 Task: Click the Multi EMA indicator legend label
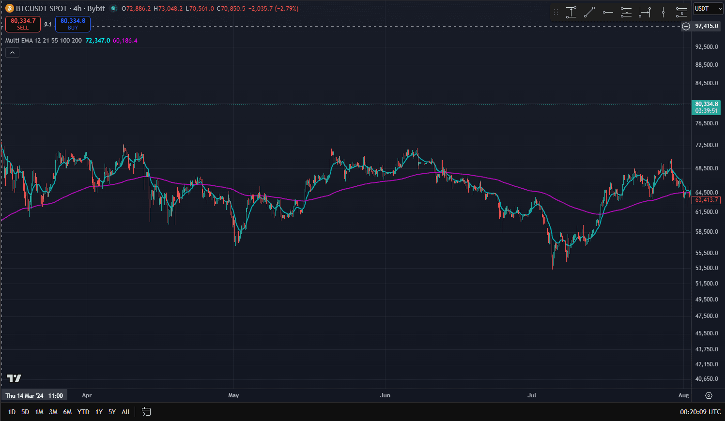click(44, 41)
